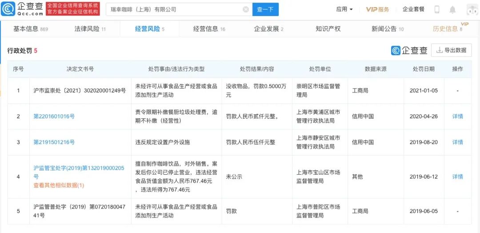Open the 知识产权 tab
The image size is (480, 233).
tap(328, 29)
